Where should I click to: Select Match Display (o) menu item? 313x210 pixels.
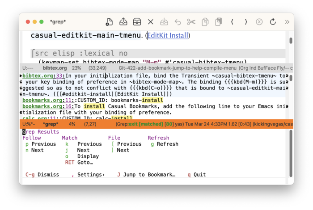click(82, 156)
